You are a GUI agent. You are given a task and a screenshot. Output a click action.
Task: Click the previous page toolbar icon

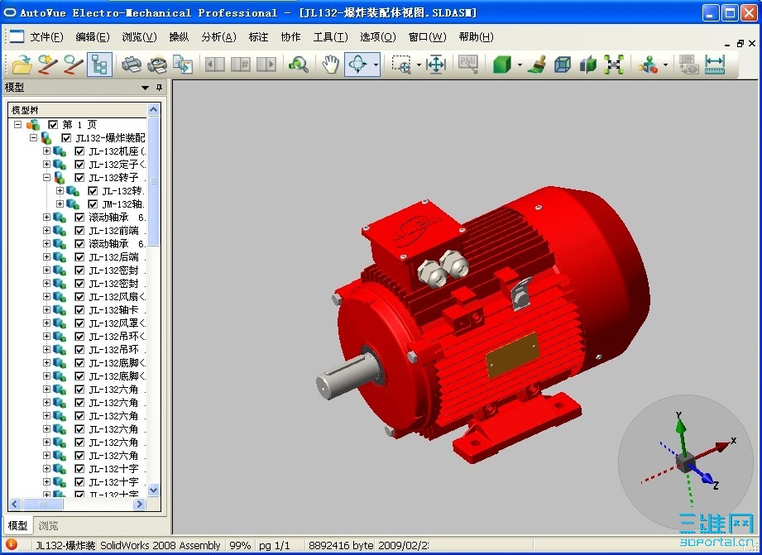214,65
